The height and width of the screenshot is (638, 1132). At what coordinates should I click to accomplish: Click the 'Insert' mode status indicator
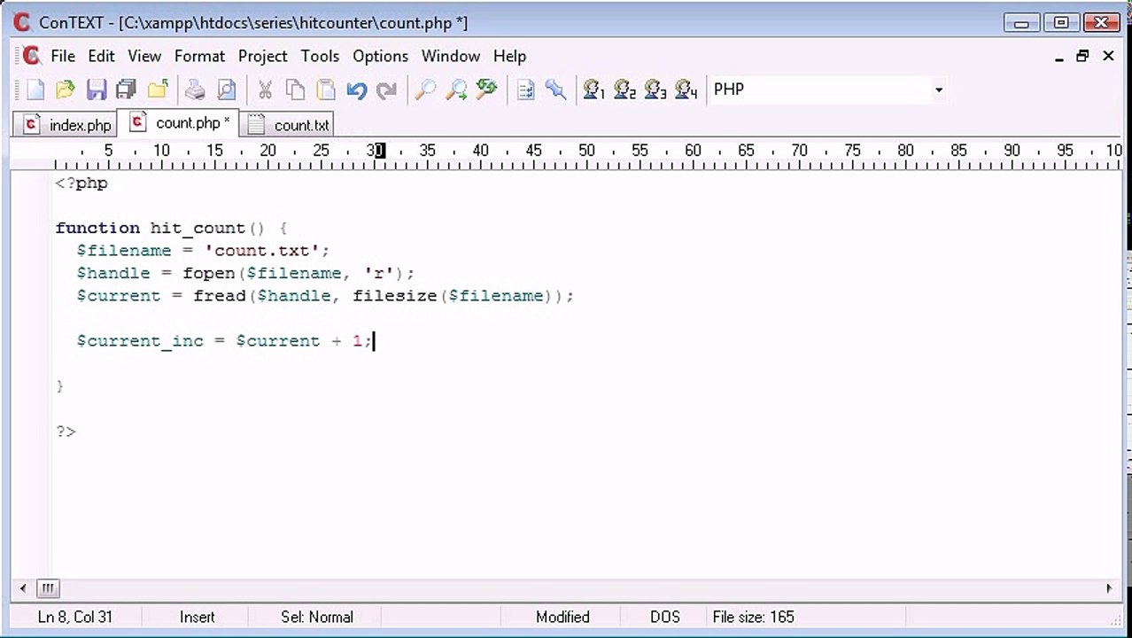point(197,617)
